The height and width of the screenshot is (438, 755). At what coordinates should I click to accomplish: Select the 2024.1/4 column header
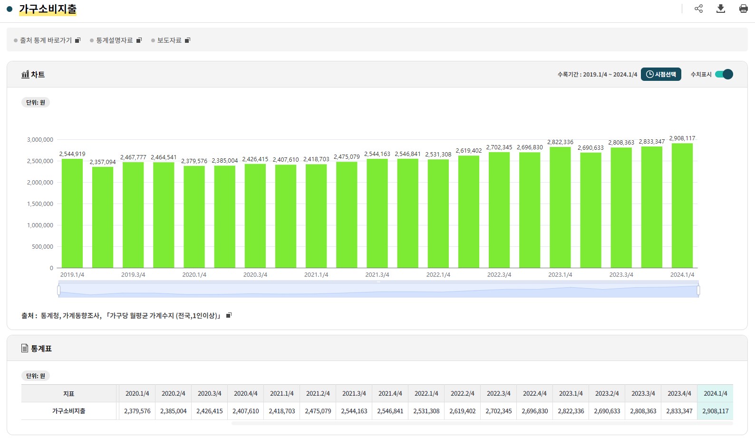(x=715, y=393)
